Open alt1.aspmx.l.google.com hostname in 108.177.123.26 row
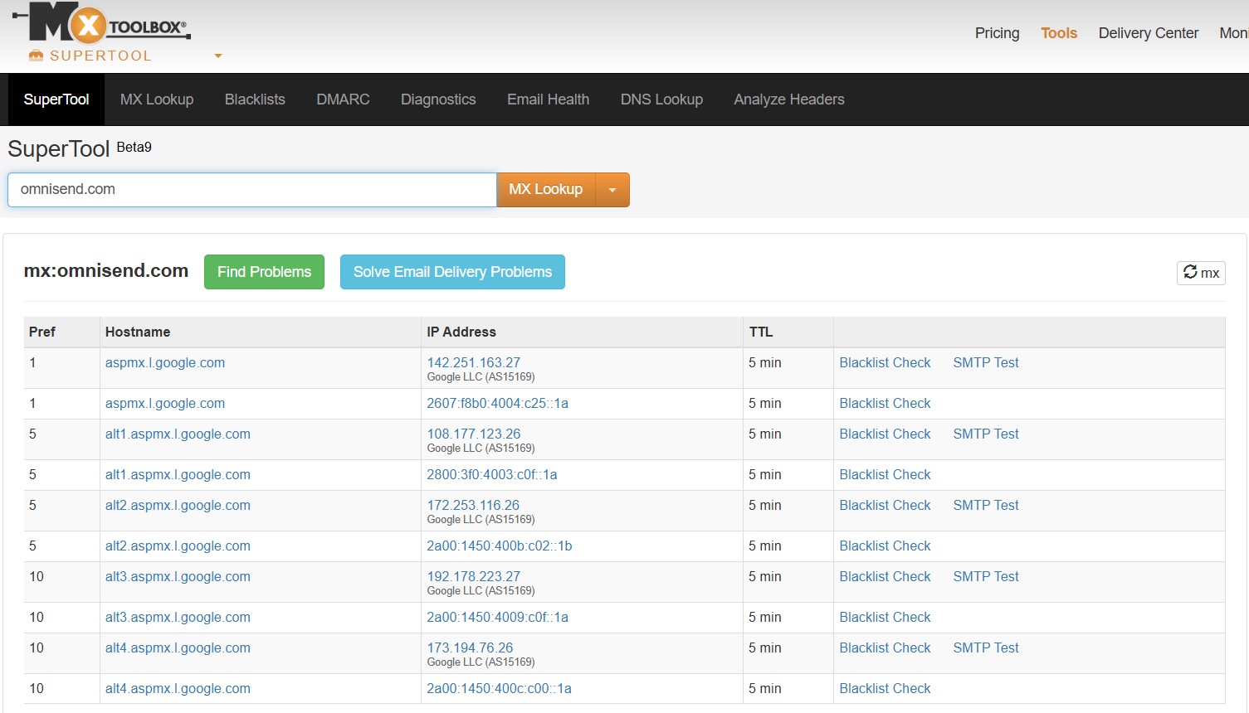The width and height of the screenshot is (1249, 713). coord(178,434)
